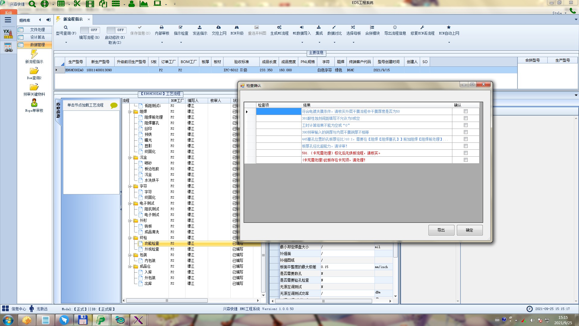Click the 型号查询 search icon
This screenshot has height=326, width=579.
66,27
